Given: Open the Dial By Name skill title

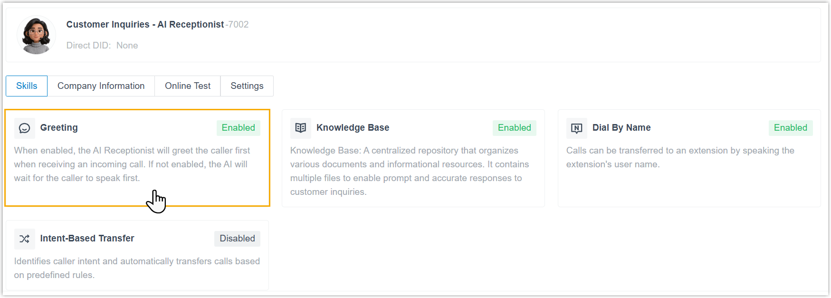Looking at the screenshot, I should tap(621, 128).
